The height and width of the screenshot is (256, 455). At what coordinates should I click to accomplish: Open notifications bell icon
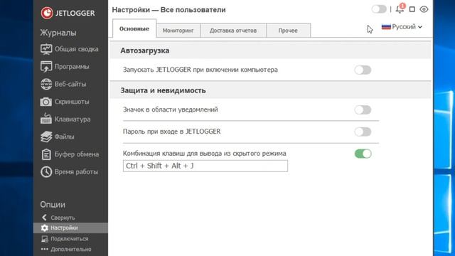tap(400, 9)
